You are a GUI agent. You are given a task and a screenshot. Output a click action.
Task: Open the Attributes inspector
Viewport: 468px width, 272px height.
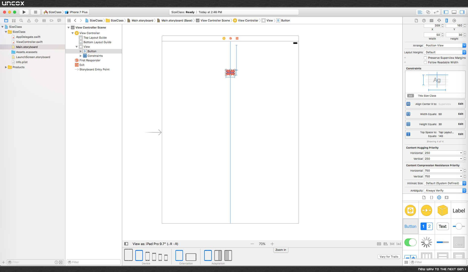click(x=439, y=20)
